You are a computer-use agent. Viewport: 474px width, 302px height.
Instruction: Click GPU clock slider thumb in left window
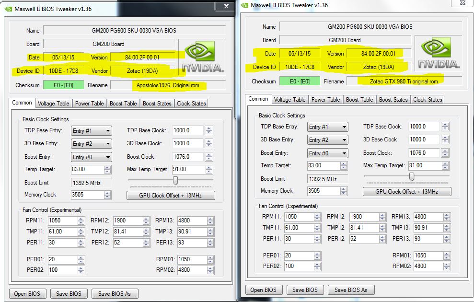point(175,180)
